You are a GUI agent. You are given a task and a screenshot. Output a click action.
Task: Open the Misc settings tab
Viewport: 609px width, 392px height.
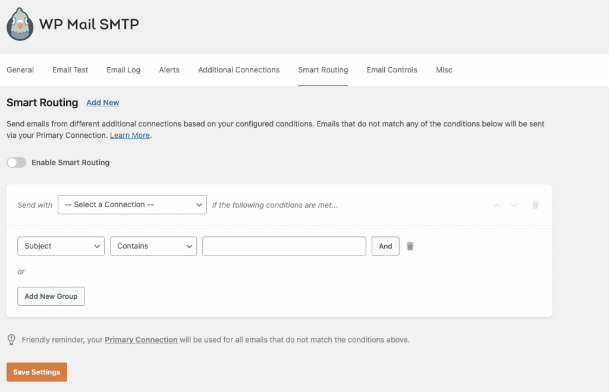(444, 69)
